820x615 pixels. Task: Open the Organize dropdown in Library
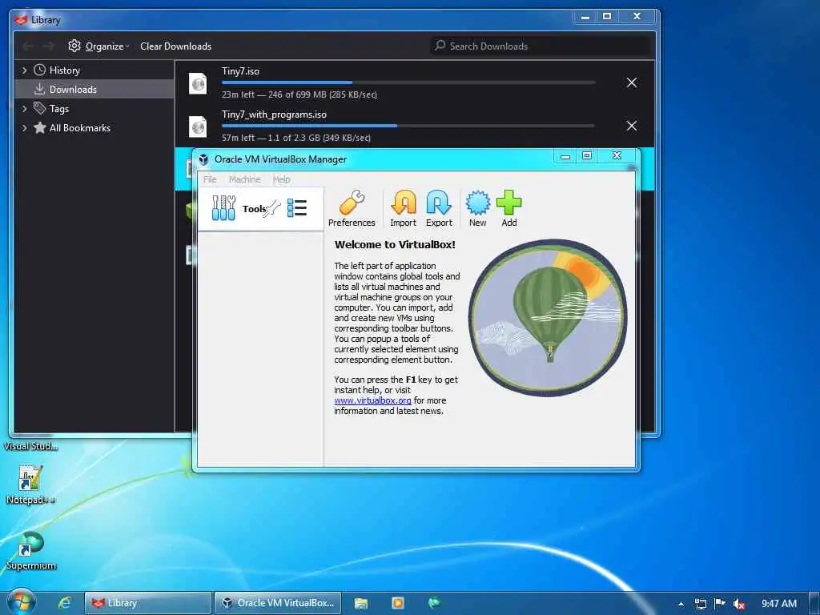click(98, 46)
